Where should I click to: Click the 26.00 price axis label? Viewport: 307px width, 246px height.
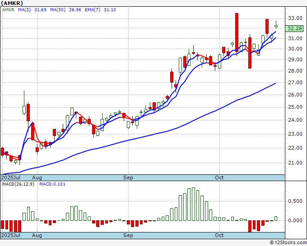coord(295,95)
